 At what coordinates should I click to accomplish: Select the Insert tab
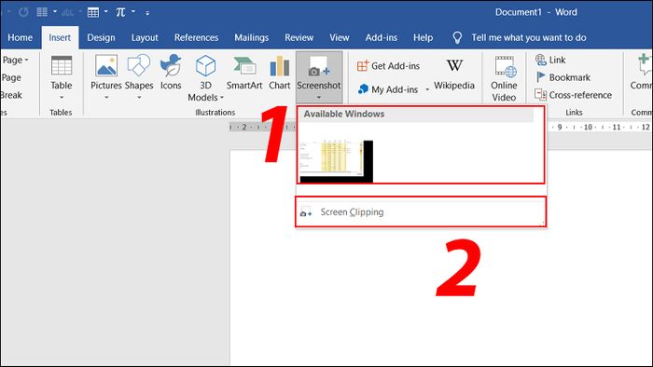tap(60, 37)
